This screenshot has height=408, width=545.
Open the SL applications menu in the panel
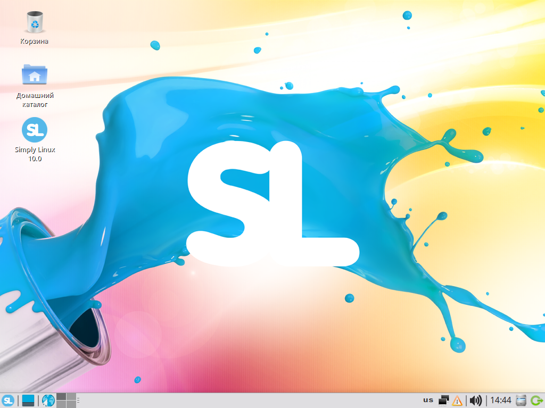coord(7,401)
